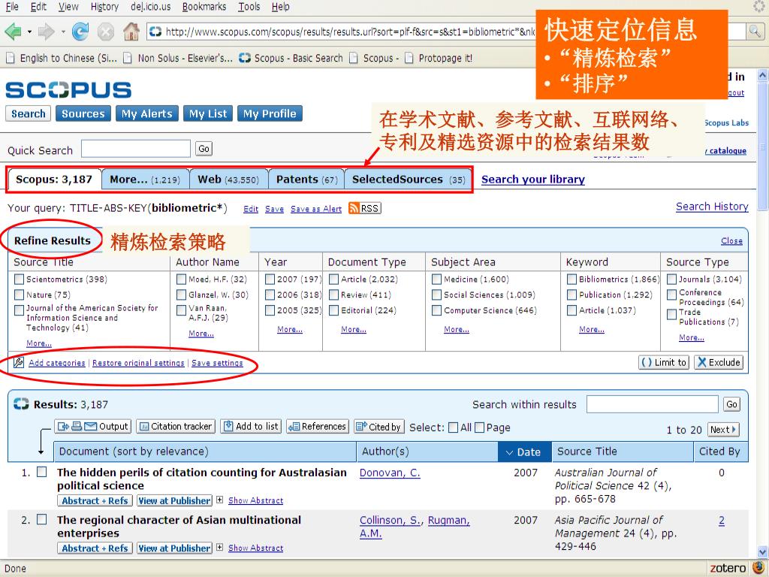Open the Search History link
The image size is (769, 577).
[712, 207]
